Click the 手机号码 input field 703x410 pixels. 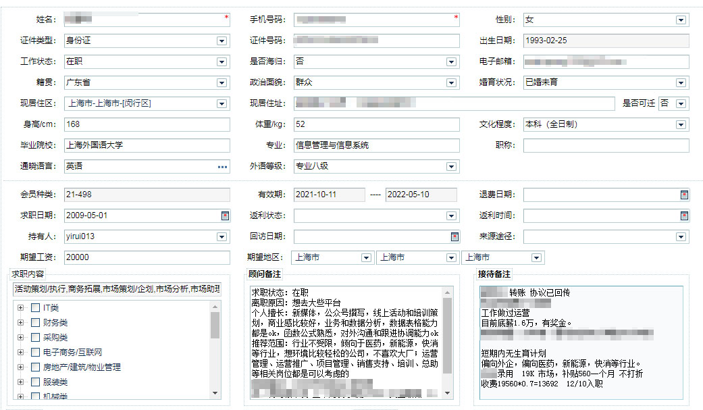click(x=377, y=20)
